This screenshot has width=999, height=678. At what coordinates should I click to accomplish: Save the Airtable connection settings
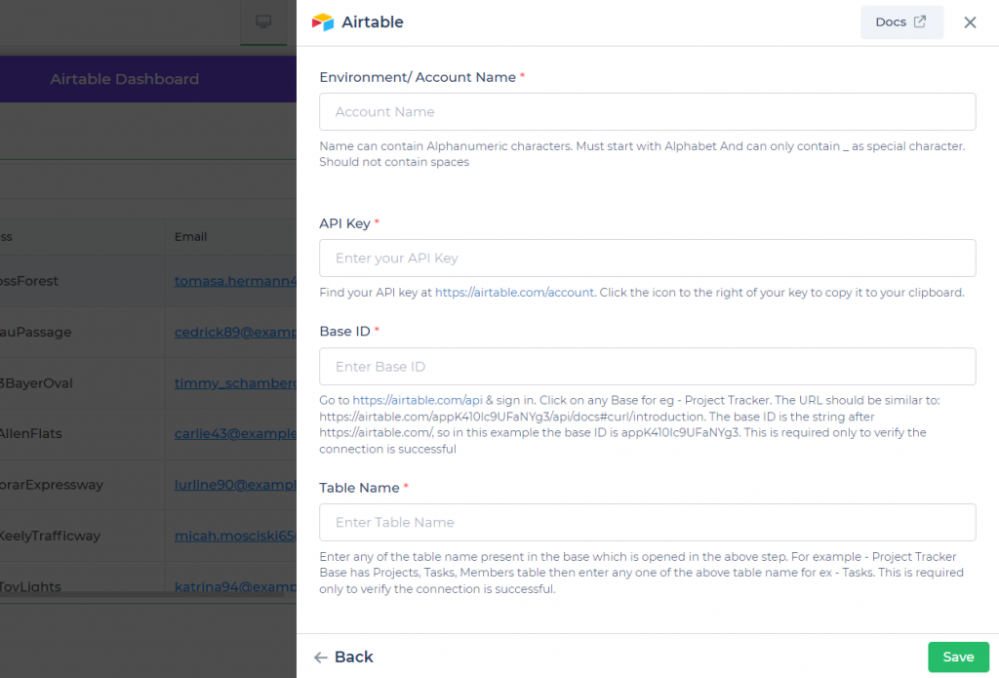point(958,657)
